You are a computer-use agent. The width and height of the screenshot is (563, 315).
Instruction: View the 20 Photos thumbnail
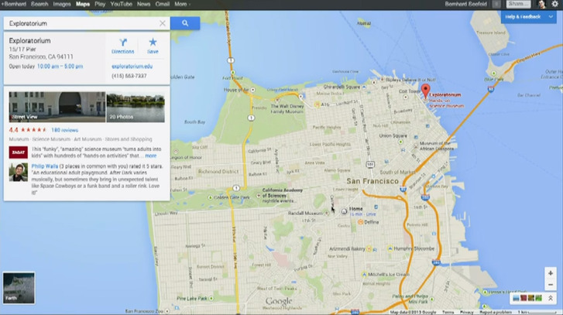[x=136, y=107]
